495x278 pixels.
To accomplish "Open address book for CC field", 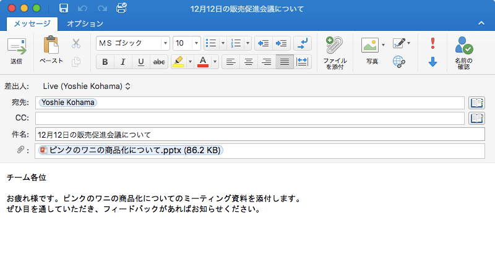I will coord(476,118).
